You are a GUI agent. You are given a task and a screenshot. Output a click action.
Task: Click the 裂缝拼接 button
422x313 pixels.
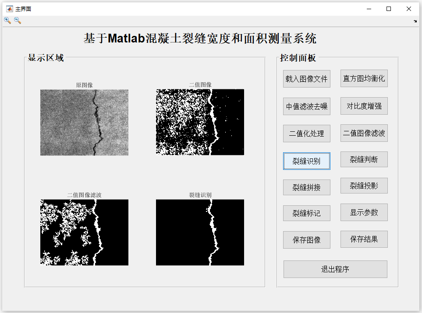[307, 187]
